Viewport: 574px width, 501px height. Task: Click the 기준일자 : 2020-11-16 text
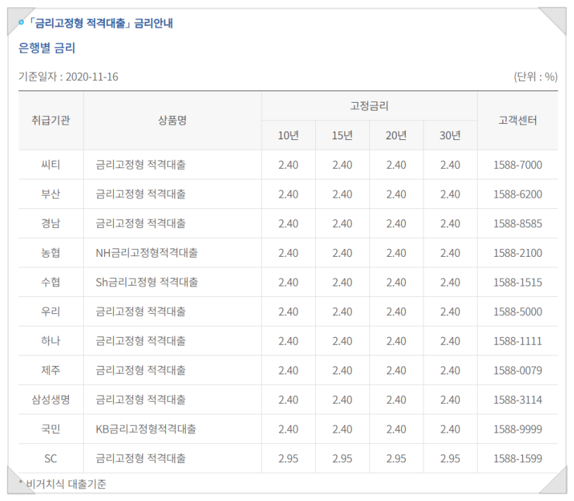[68, 77]
